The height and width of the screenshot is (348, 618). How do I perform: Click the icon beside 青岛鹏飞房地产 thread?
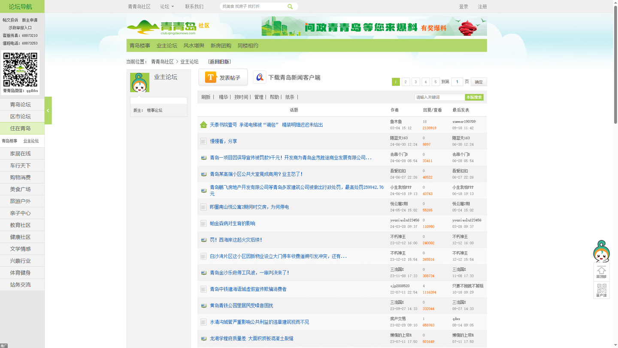click(x=203, y=191)
